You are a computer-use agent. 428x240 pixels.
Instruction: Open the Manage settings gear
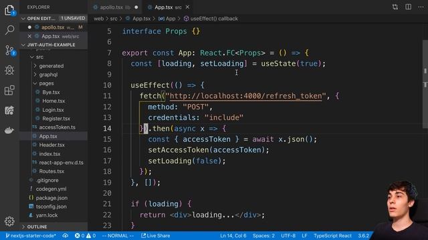pyautogui.click(x=9, y=221)
